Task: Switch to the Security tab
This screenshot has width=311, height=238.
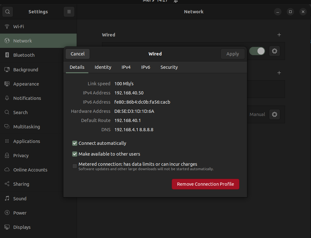Action: coord(169,67)
